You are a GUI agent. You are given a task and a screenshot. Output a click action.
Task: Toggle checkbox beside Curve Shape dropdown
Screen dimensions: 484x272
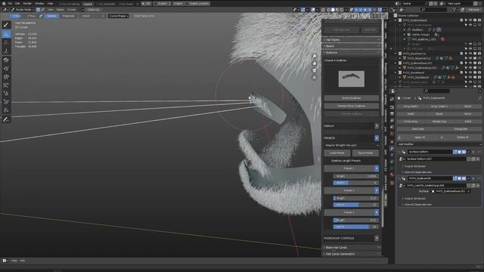(x=132, y=16)
